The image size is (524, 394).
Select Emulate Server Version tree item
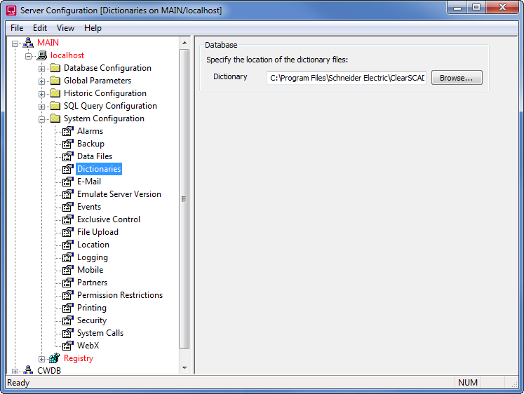click(119, 194)
